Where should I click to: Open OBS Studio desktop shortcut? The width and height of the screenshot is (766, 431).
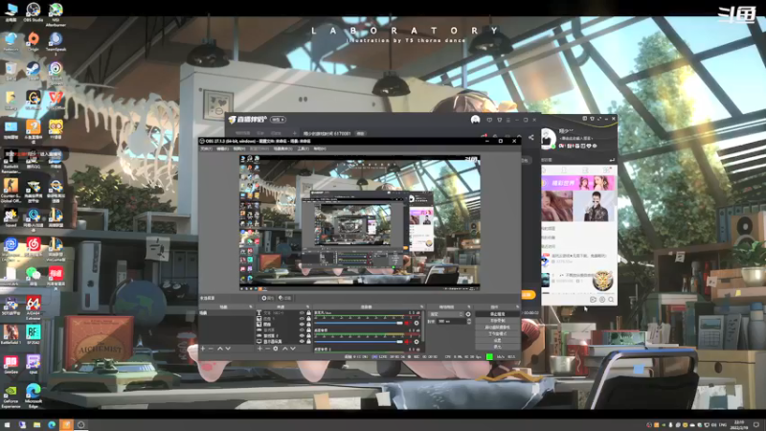pyautogui.click(x=34, y=11)
